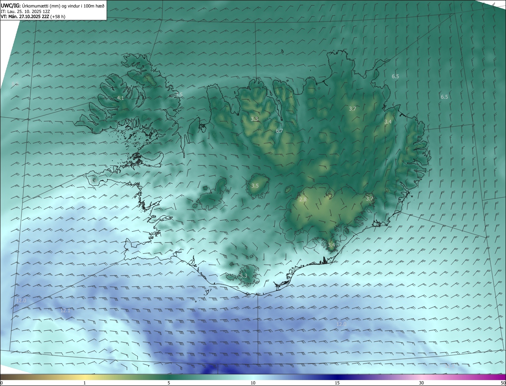
Task: Click the 12.0 value in the ocean south of Iceland
Action: click(341, 324)
